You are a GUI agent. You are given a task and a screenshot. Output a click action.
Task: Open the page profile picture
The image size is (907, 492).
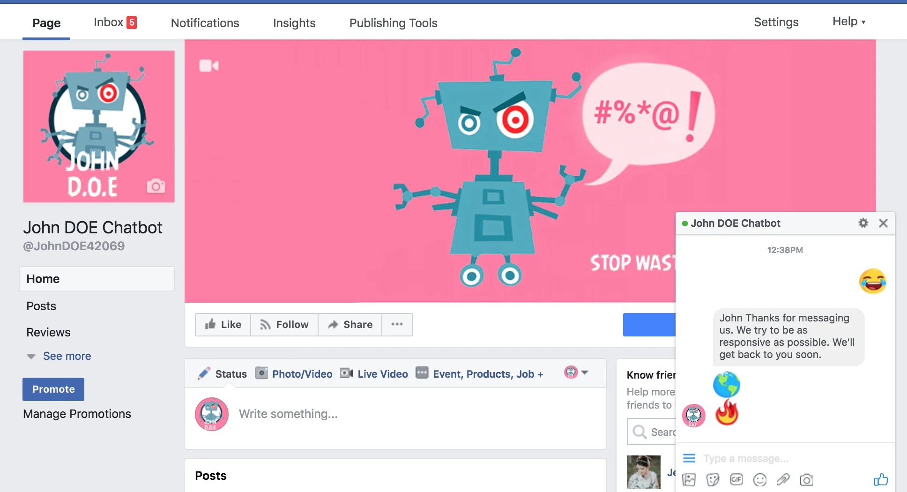(99, 127)
